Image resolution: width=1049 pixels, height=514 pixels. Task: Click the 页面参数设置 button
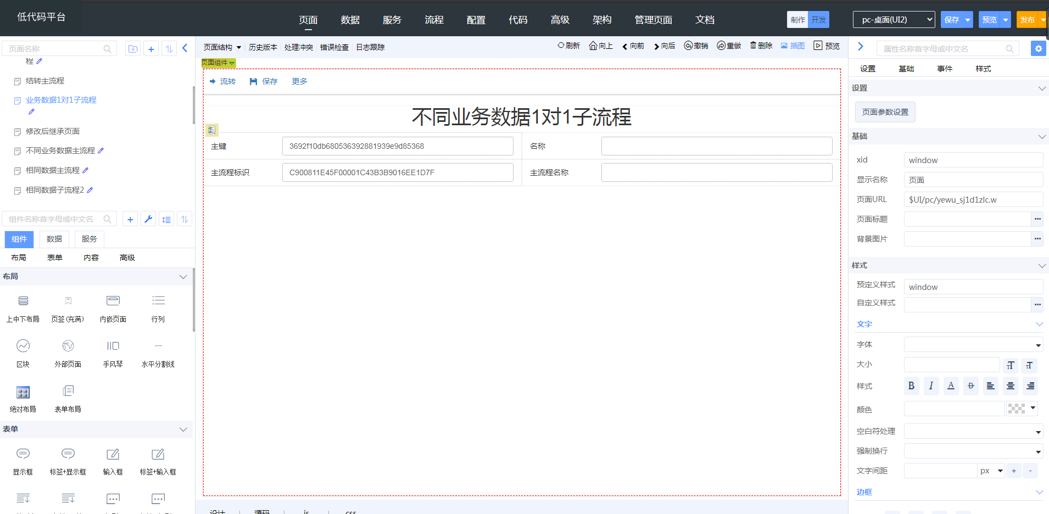(885, 112)
